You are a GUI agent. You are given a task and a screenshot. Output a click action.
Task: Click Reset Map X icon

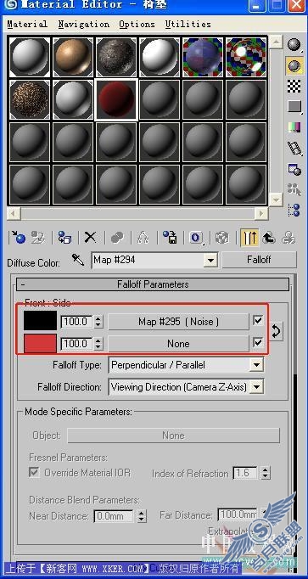coord(90,237)
